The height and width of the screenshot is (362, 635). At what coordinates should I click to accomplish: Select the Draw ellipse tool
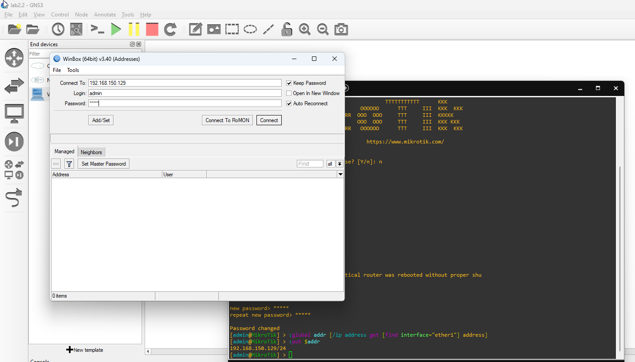coord(250,29)
